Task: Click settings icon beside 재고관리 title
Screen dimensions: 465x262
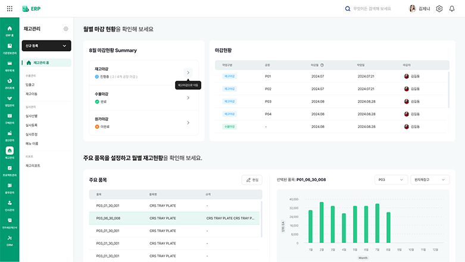Action: pyautogui.click(x=66, y=29)
